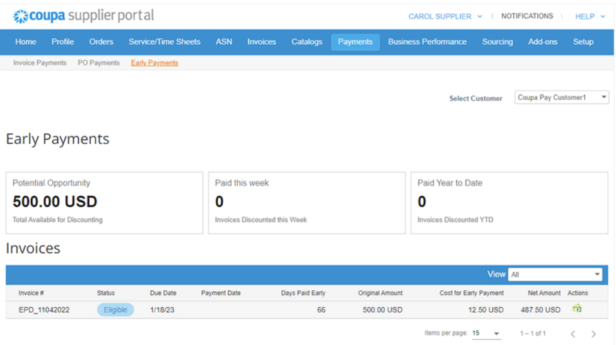Expand the HELP menu
The width and height of the screenshot is (616, 345).
pyautogui.click(x=590, y=16)
